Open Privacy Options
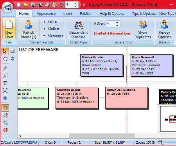Viewport: 176px width, 146px height. pos(164,29)
